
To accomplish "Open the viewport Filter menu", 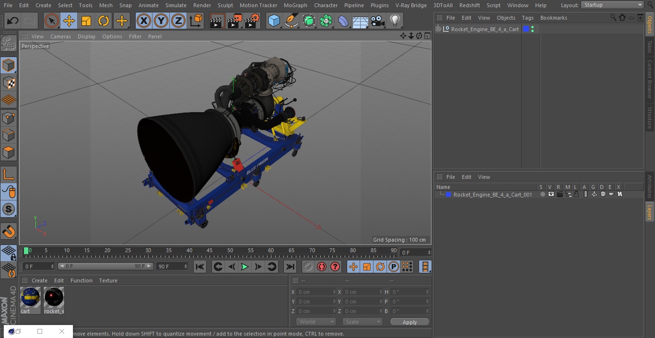I will click(x=135, y=36).
